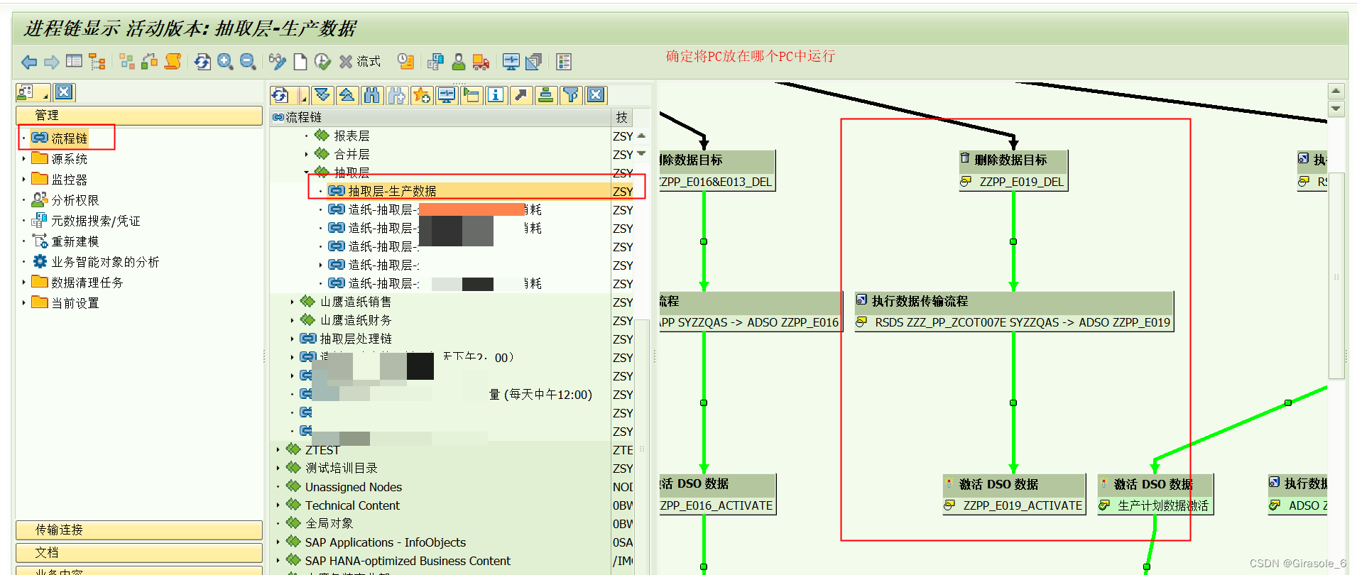Open the detail view table icon

click(74, 62)
